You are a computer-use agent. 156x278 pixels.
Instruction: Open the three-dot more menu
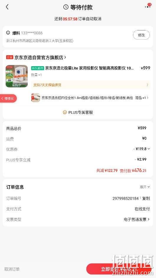[x=148, y=7]
